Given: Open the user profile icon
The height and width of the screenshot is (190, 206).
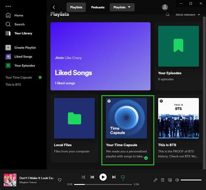Looking at the screenshot, I should click(165, 7).
